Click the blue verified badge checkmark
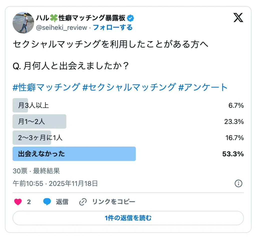The width and height of the screenshot is (256, 238). coord(131,18)
